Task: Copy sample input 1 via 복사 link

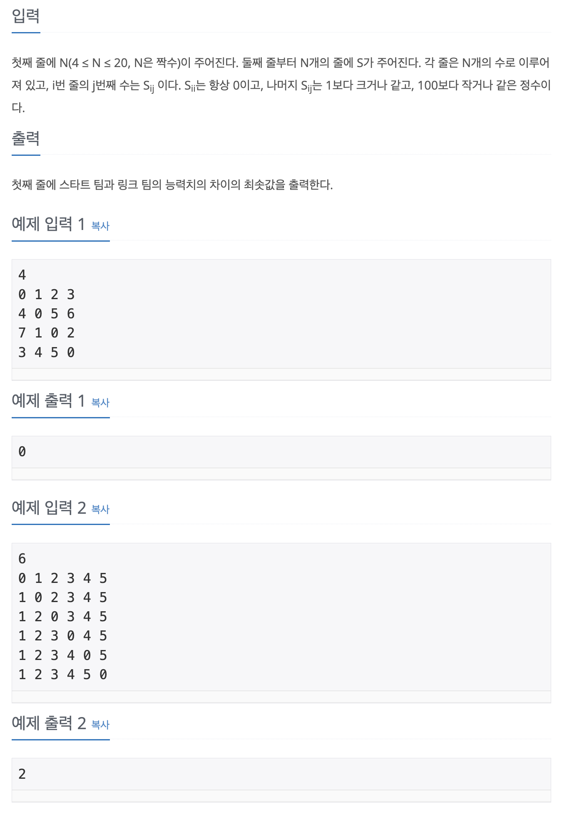Action: click(100, 226)
